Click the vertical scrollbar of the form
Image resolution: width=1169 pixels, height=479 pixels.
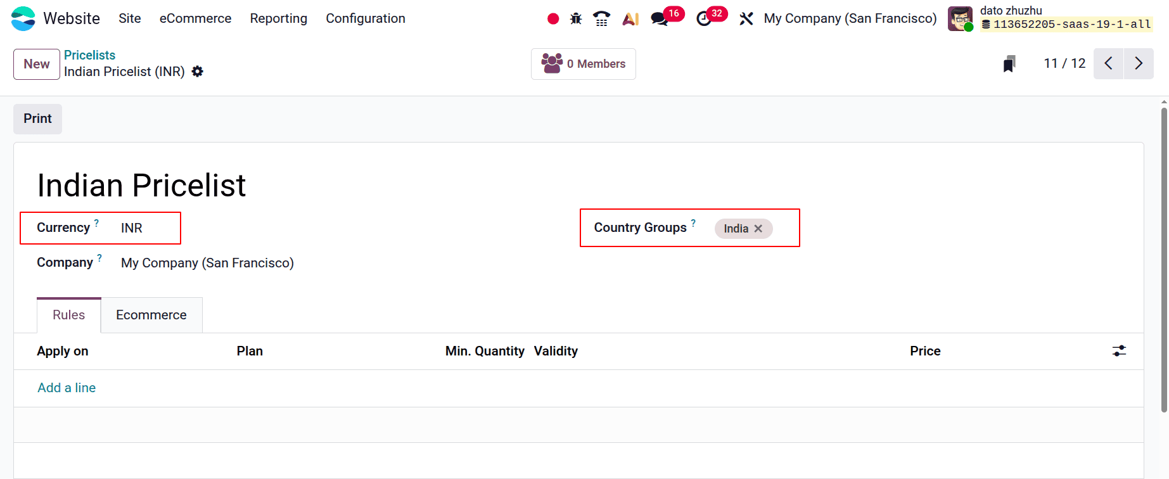point(1164,260)
